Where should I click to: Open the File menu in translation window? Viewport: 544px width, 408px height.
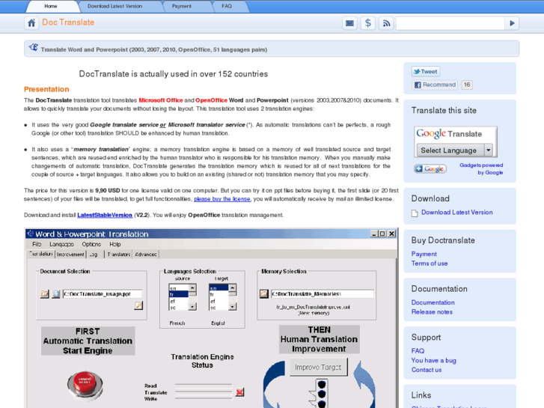tap(37, 244)
